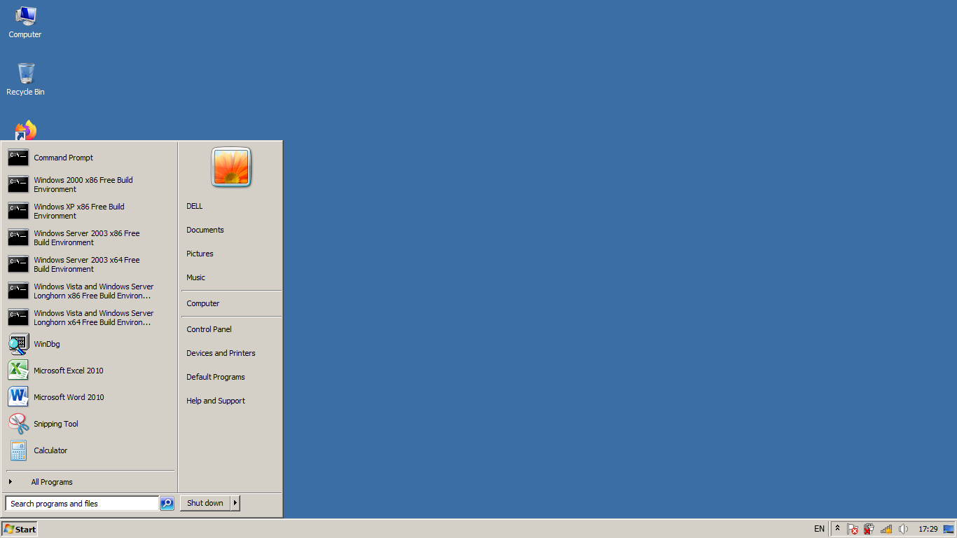Open Devices and Printers
Image resolution: width=957 pixels, height=538 pixels.
[x=231, y=353]
